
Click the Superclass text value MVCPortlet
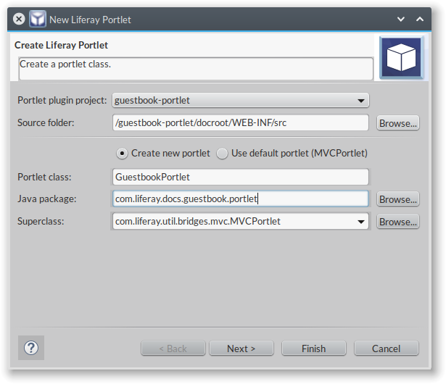[x=198, y=221]
